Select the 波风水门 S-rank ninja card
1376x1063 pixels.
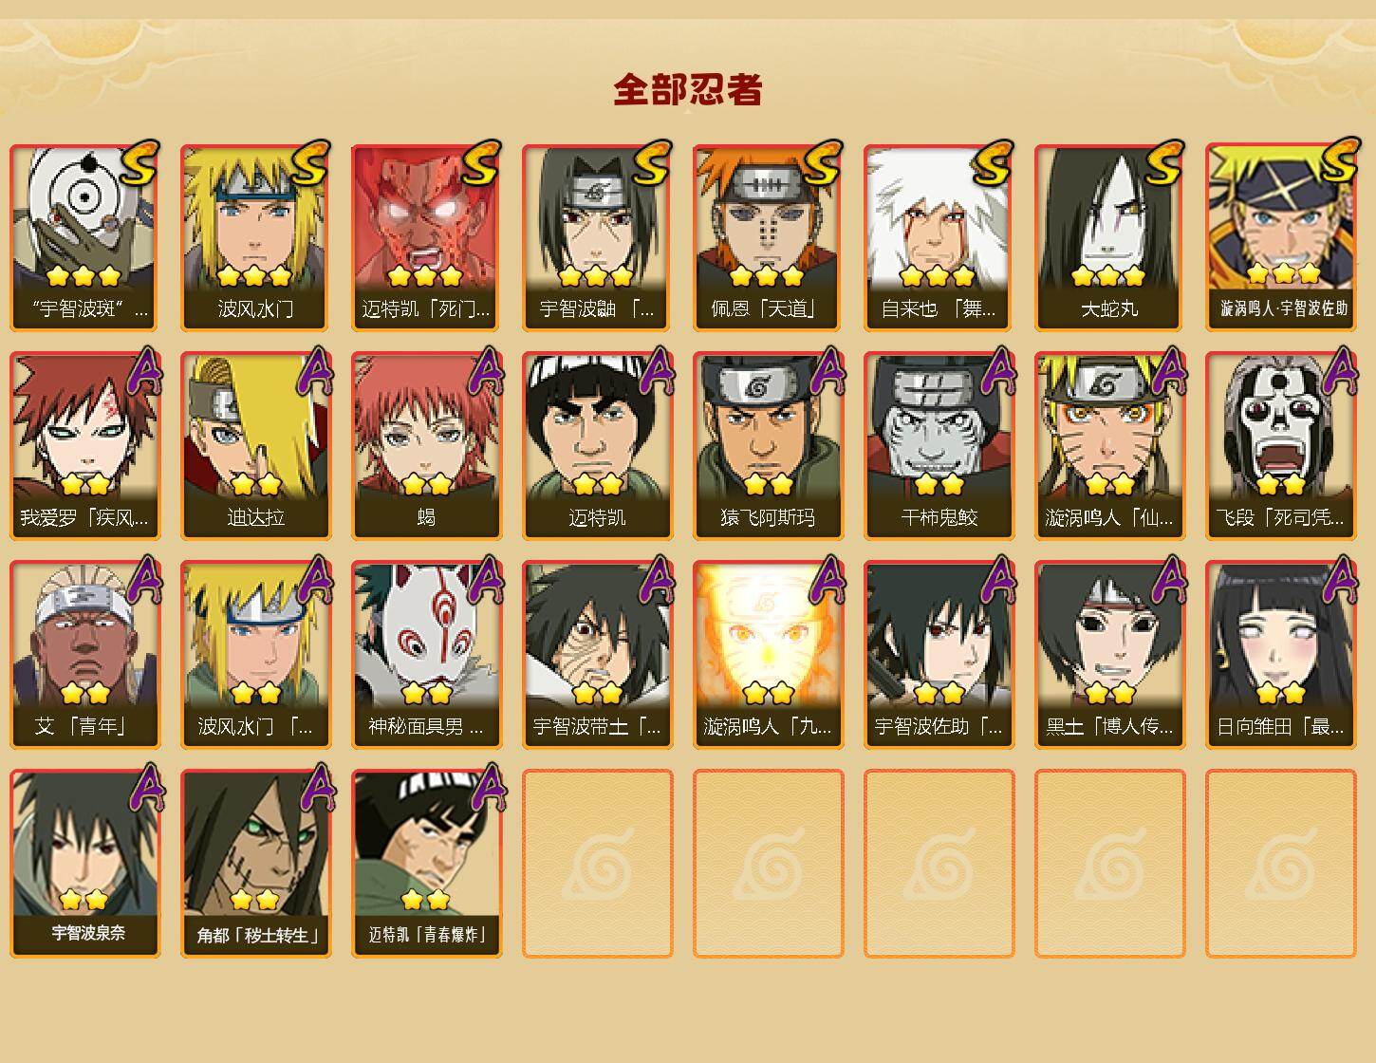(x=255, y=237)
